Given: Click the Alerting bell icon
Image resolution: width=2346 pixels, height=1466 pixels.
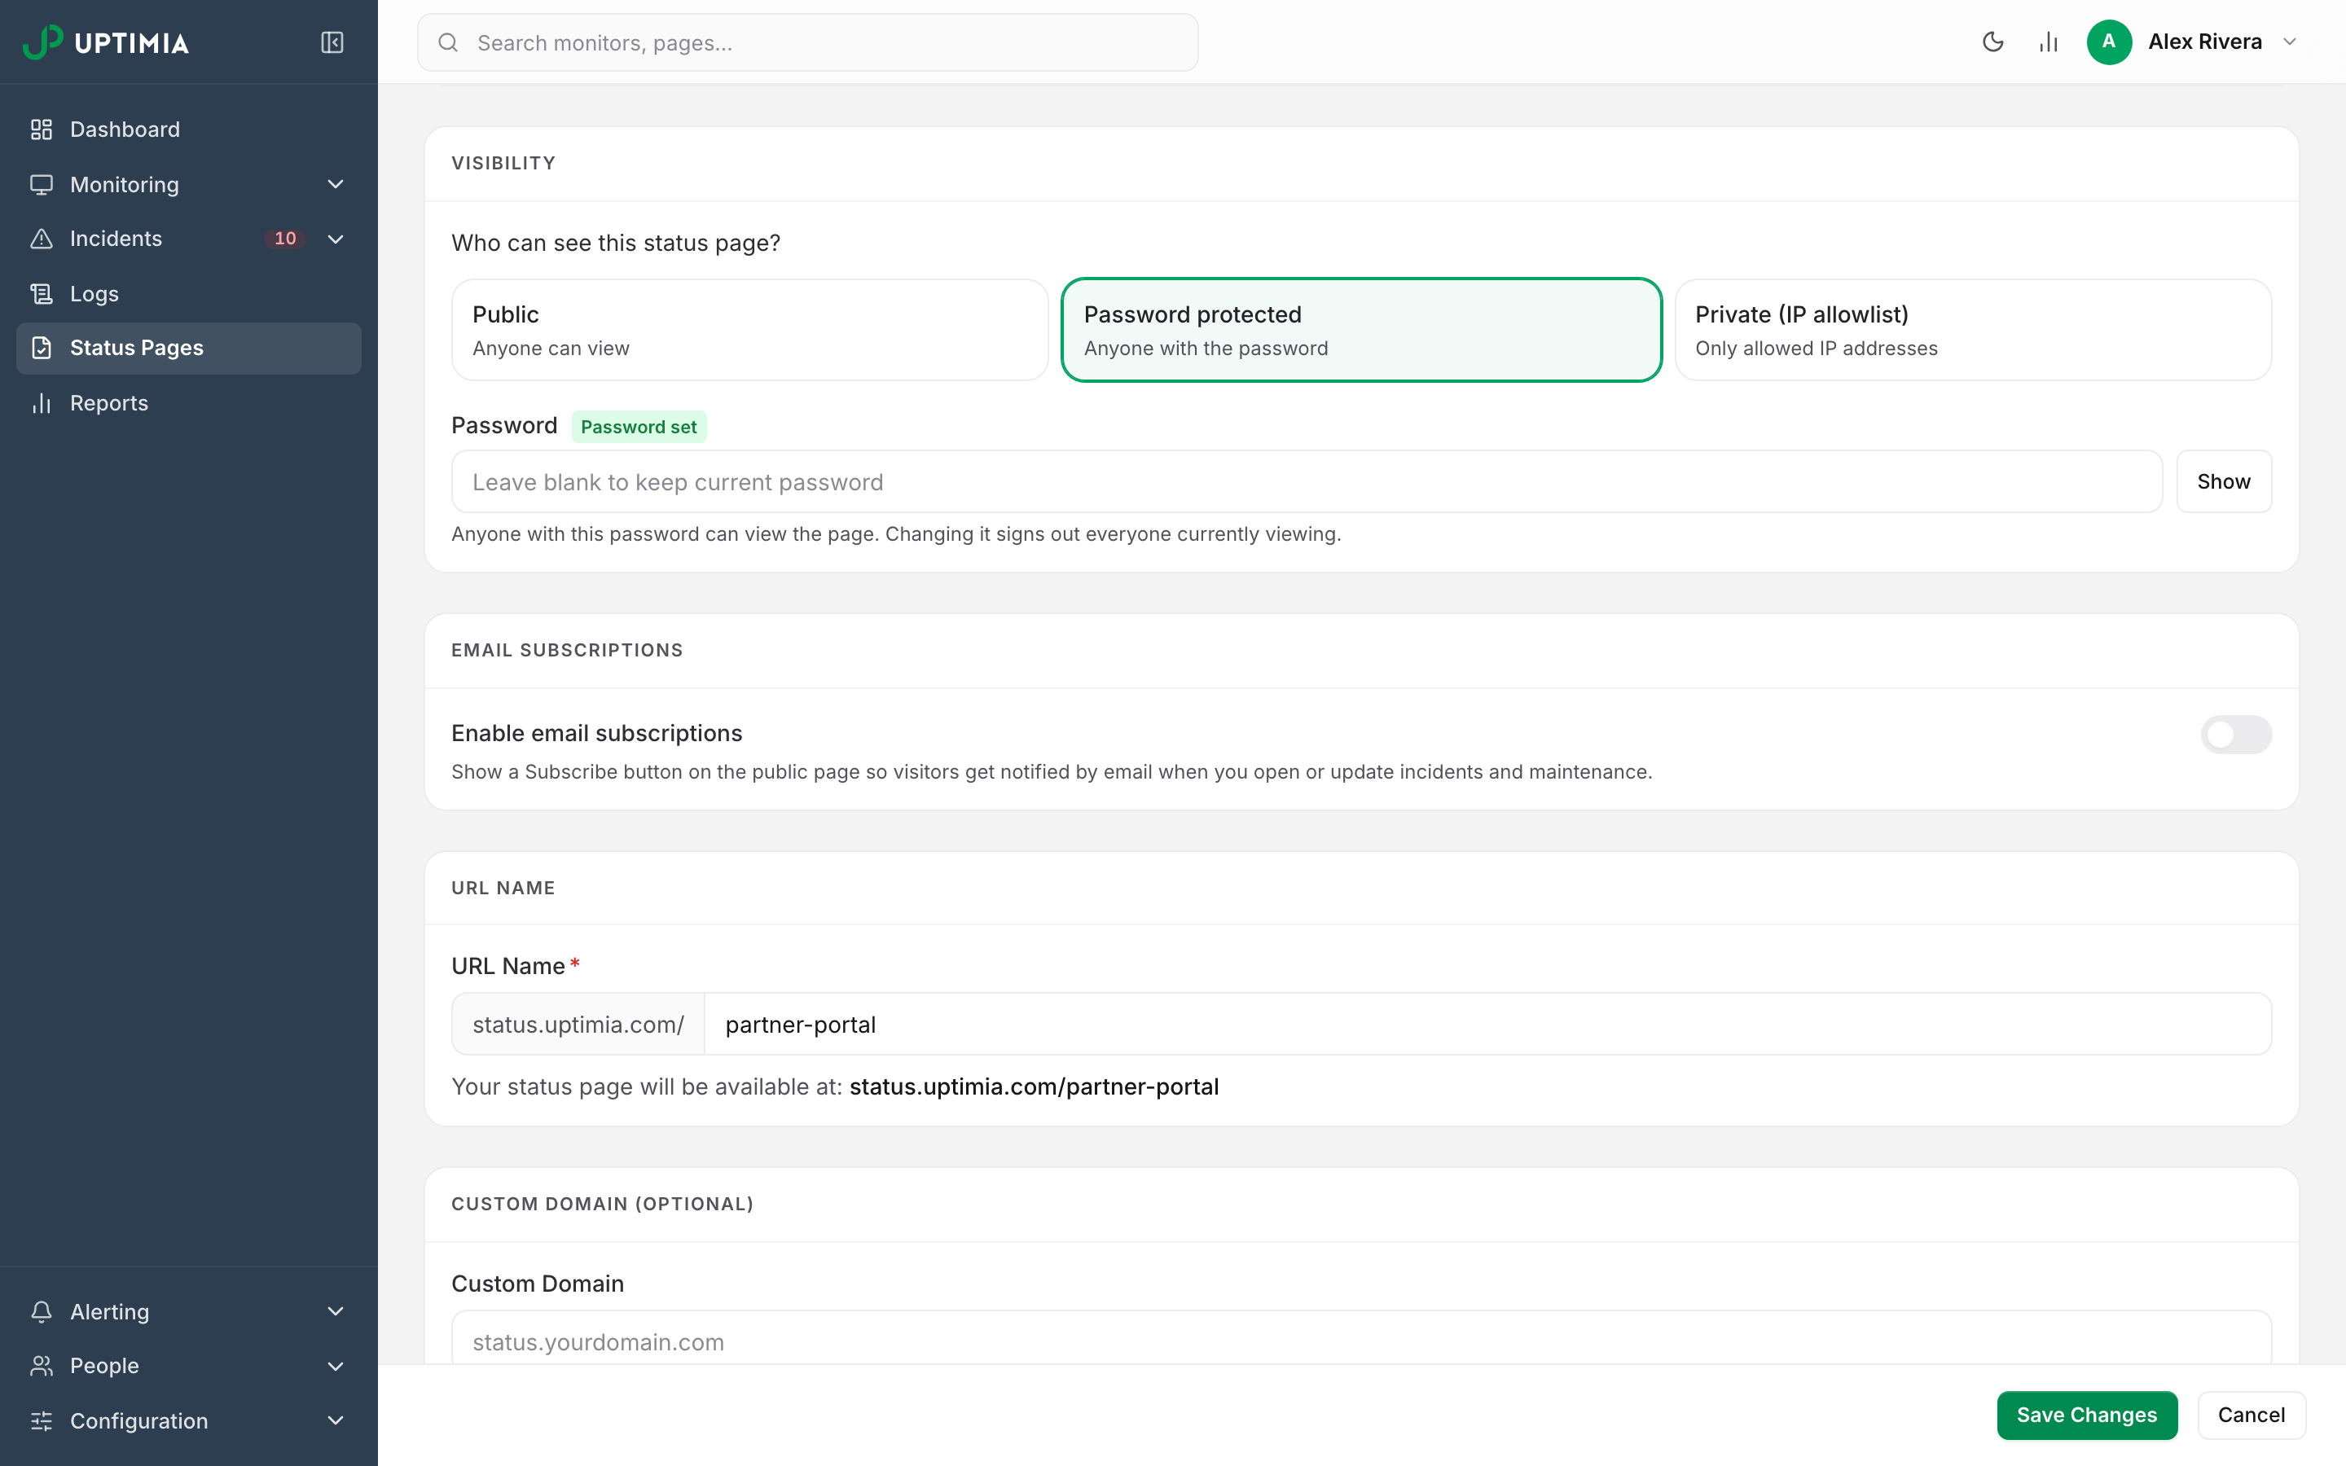Looking at the screenshot, I should tap(41, 1312).
